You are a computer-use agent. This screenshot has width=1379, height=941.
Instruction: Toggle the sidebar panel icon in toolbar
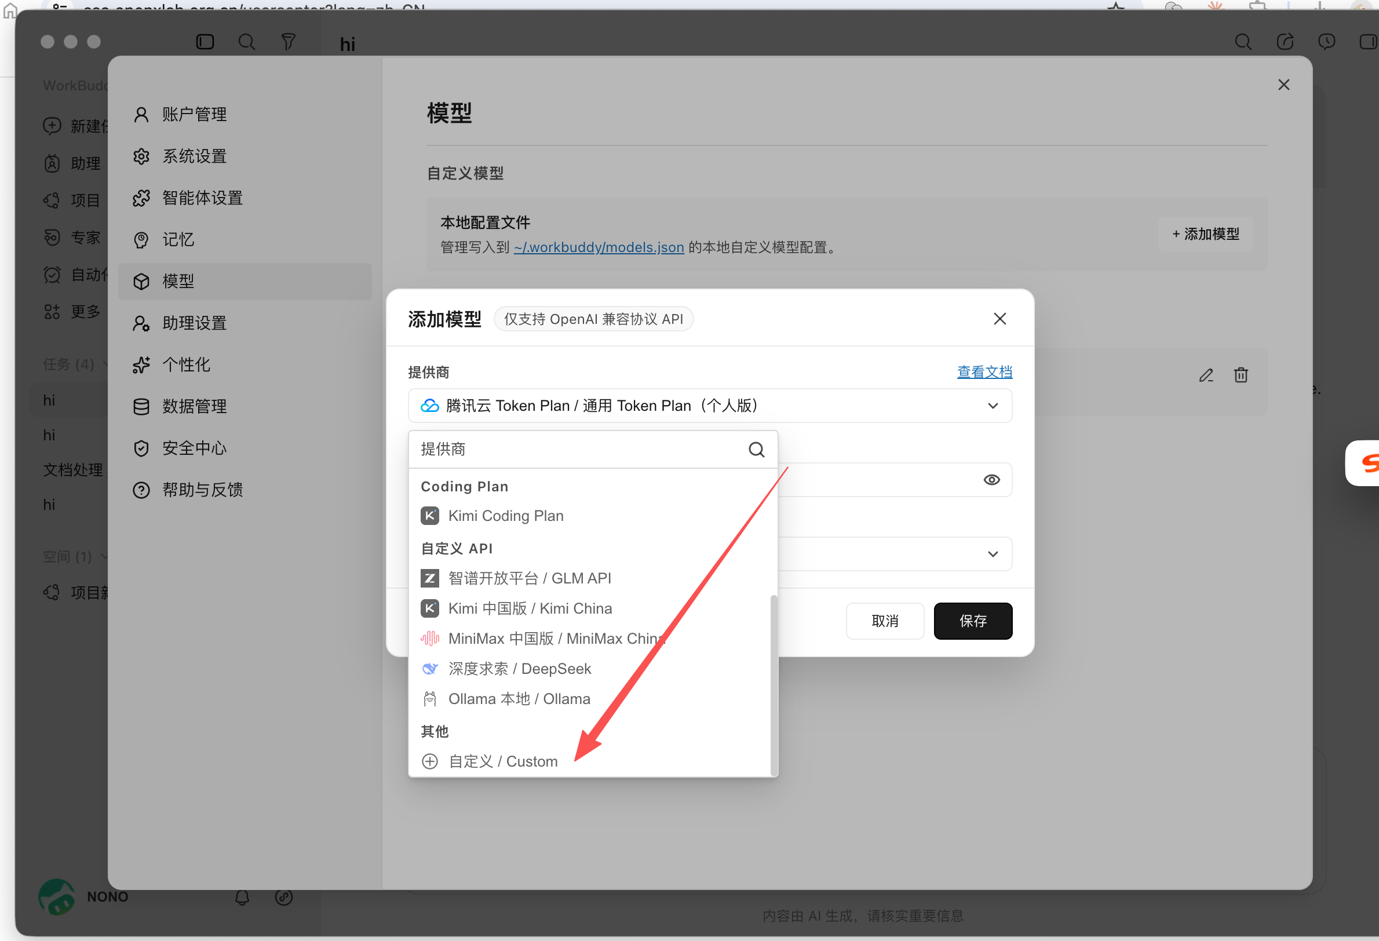click(205, 42)
